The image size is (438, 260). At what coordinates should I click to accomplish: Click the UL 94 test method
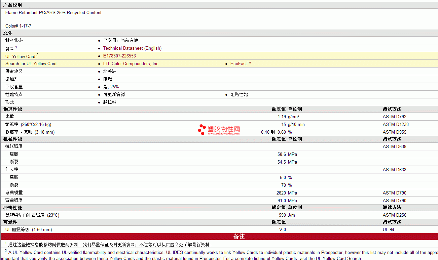pos(389,230)
